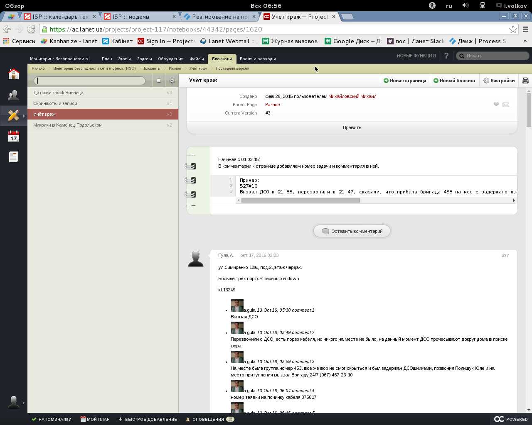This screenshot has width=532, height=425.
Task: Click the code block right scroll arrow
Action: point(514,200)
